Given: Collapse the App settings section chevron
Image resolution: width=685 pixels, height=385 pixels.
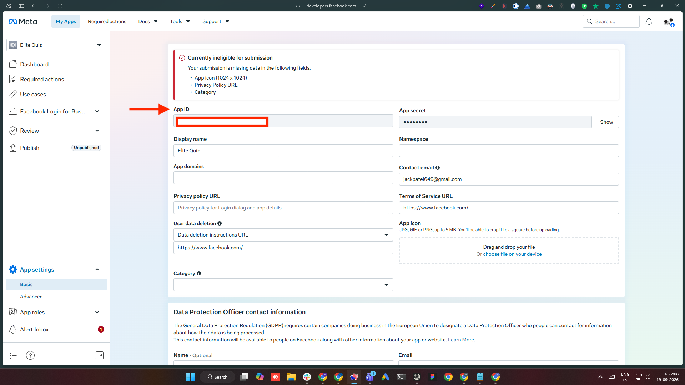Looking at the screenshot, I should point(97,269).
